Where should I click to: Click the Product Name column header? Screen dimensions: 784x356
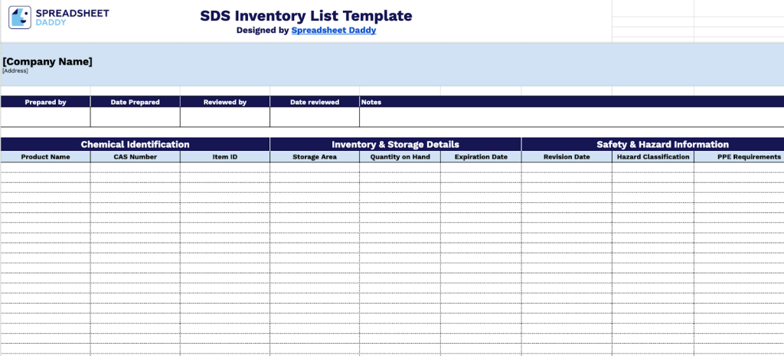46,157
